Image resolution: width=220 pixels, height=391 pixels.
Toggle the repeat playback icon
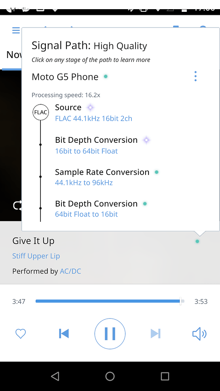[17, 206]
